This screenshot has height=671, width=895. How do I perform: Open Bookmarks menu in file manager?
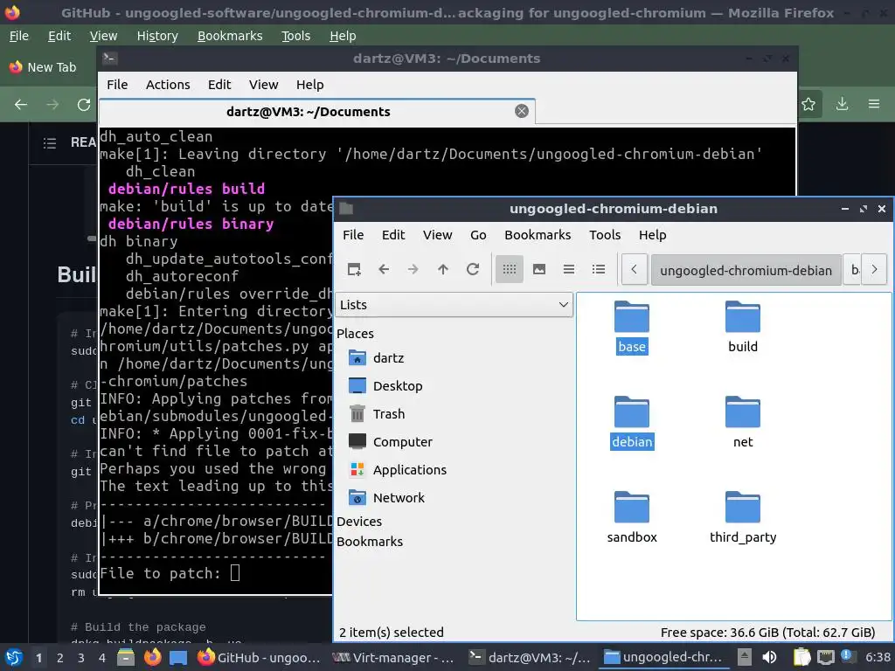click(538, 235)
